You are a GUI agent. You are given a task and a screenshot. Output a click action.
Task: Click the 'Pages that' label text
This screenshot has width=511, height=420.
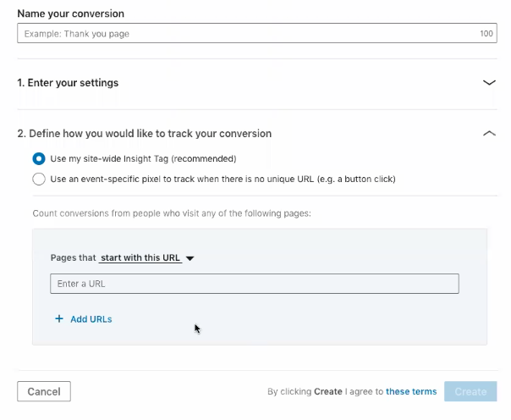(x=73, y=257)
